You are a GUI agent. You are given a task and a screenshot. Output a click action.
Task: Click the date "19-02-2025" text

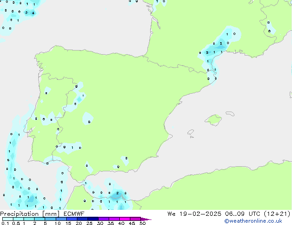pos(200,214)
